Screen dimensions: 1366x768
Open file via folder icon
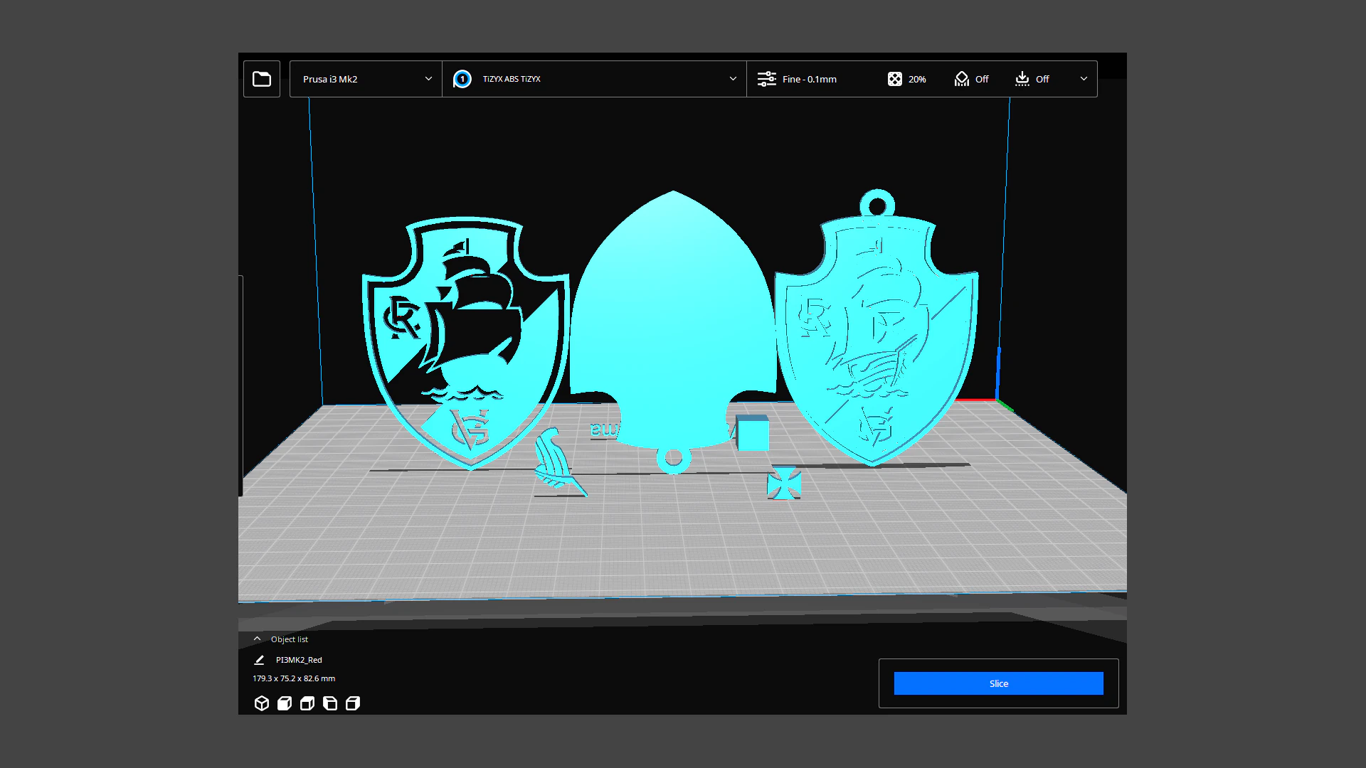coord(262,79)
